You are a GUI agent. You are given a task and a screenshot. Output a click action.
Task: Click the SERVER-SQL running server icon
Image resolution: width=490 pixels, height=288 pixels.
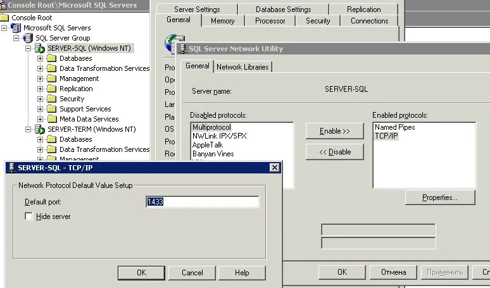click(x=40, y=48)
